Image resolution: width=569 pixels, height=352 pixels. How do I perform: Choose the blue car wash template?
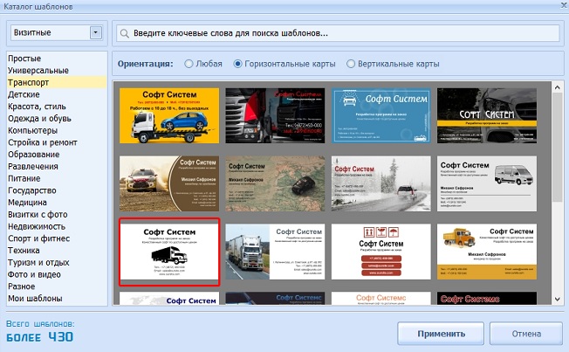(x=381, y=115)
